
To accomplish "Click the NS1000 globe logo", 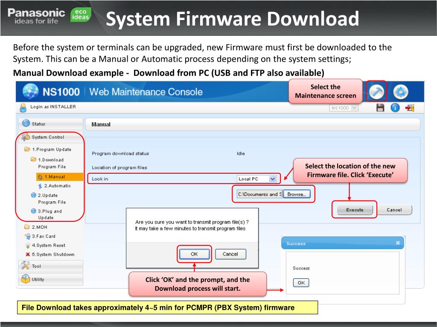I will click(x=30, y=91).
